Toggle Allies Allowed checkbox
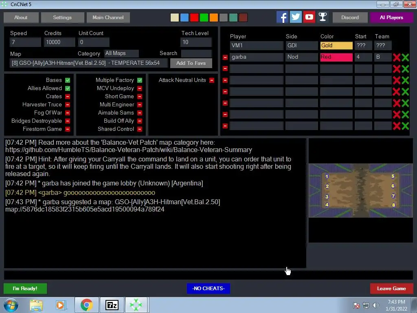The width and height of the screenshot is (417, 313). (x=68, y=88)
